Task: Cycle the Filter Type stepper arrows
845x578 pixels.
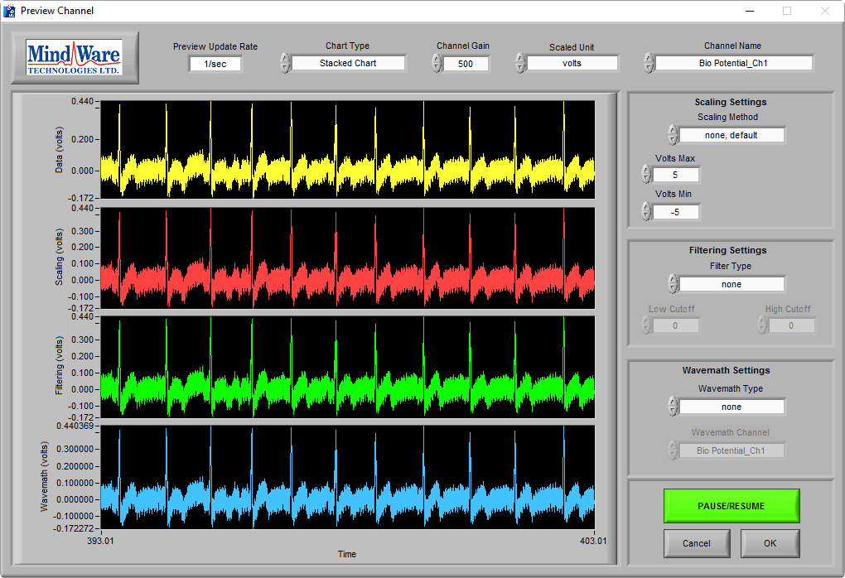Action: click(673, 284)
